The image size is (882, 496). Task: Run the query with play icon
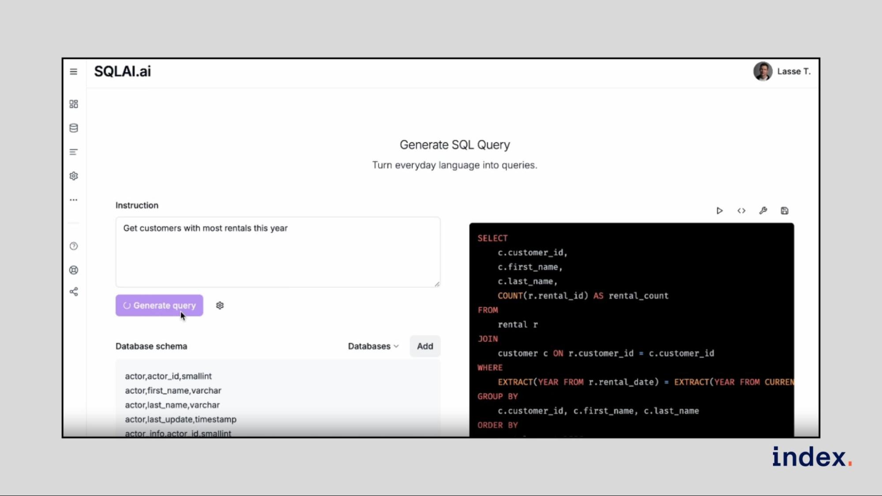coord(719,211)
